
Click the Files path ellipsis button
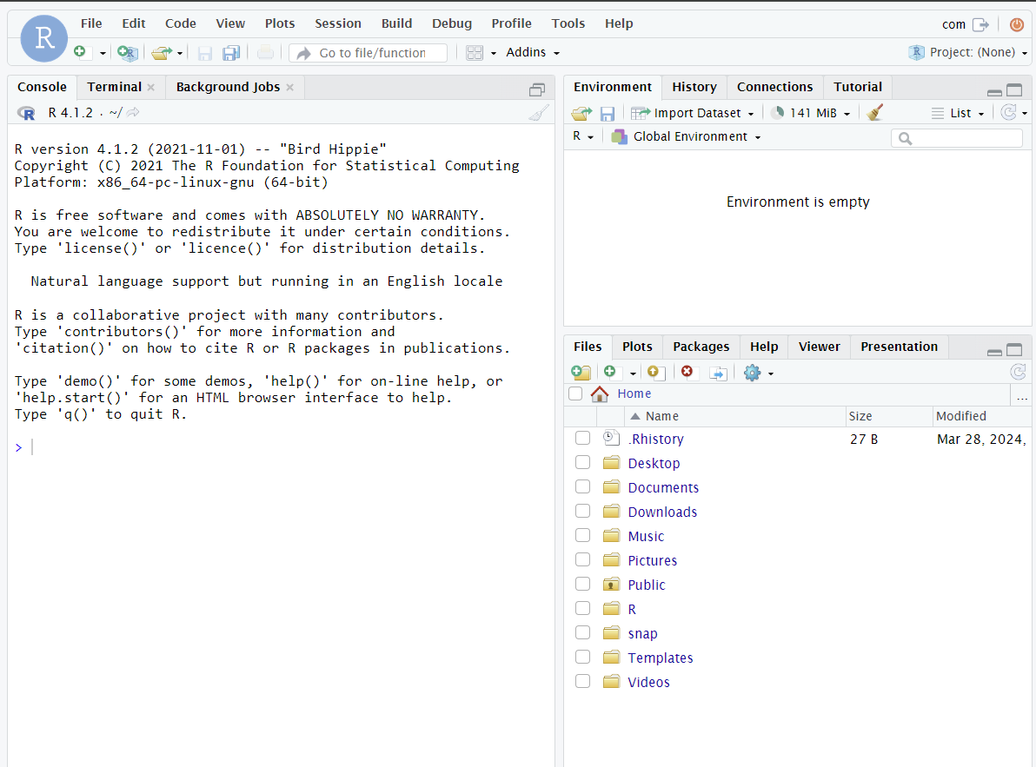click(1021, 395)
